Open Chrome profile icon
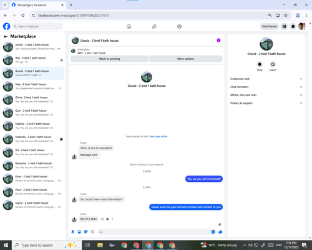 pos(298,15)
